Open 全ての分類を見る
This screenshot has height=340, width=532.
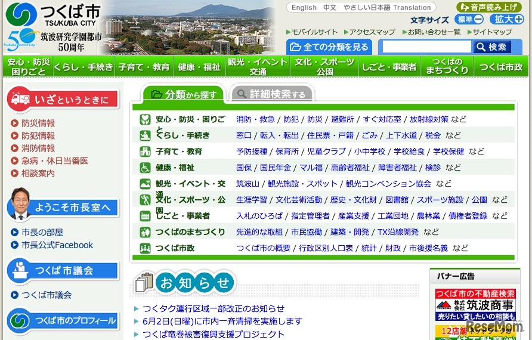pyautogui.click(x=329, y=47)
